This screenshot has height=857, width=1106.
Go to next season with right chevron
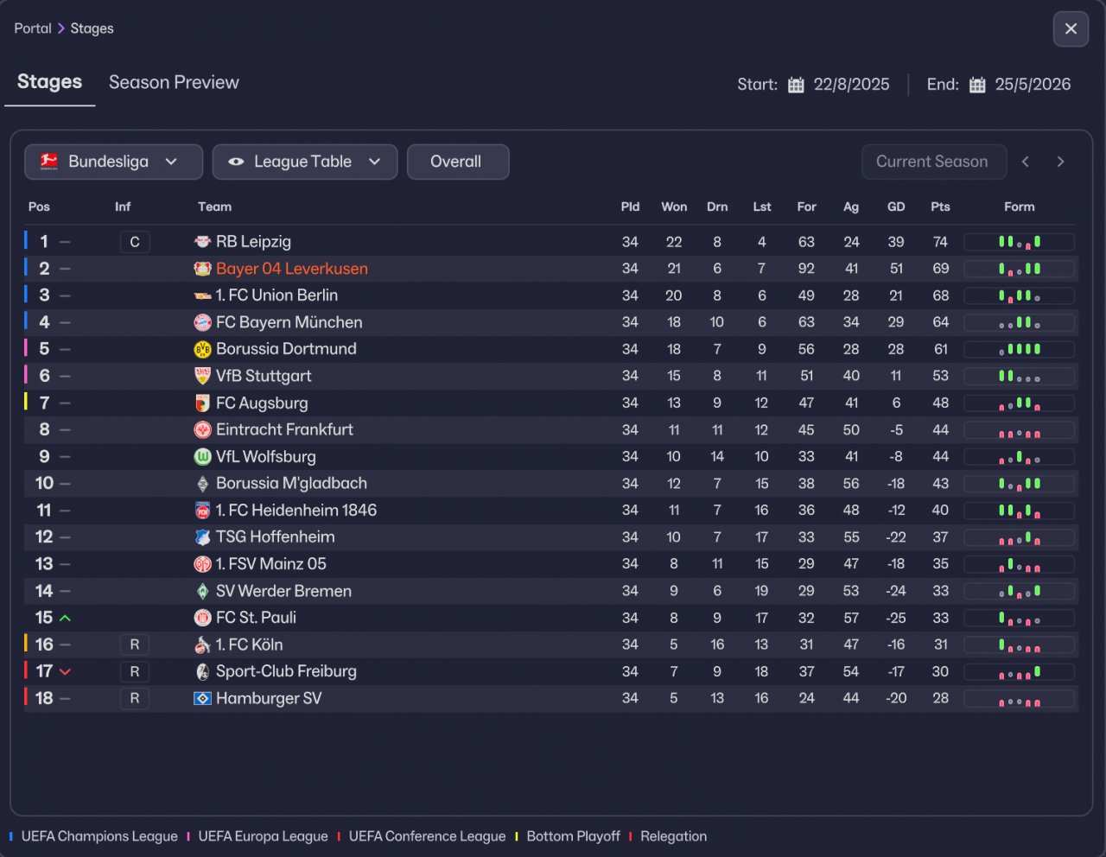1060,162
